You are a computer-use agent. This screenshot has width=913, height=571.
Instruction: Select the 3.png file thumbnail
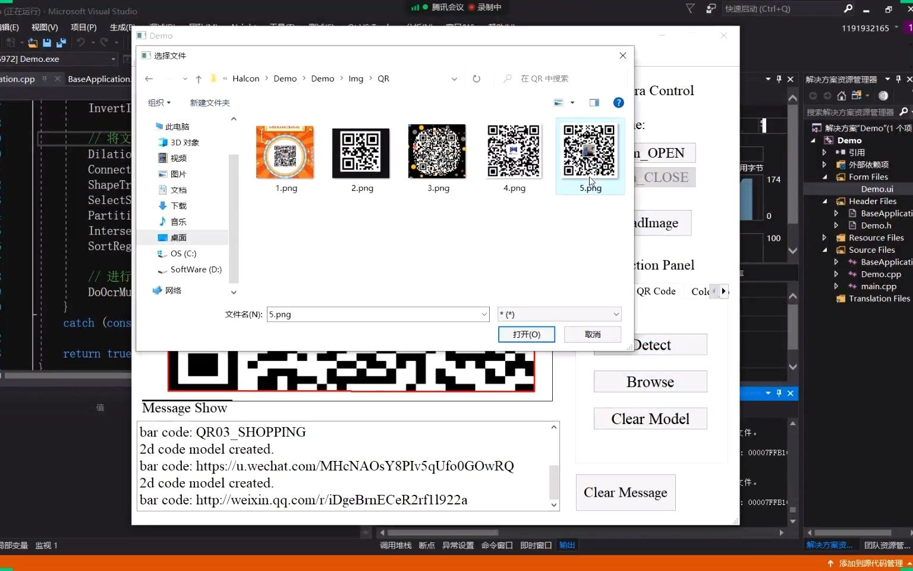pos(437,151)
